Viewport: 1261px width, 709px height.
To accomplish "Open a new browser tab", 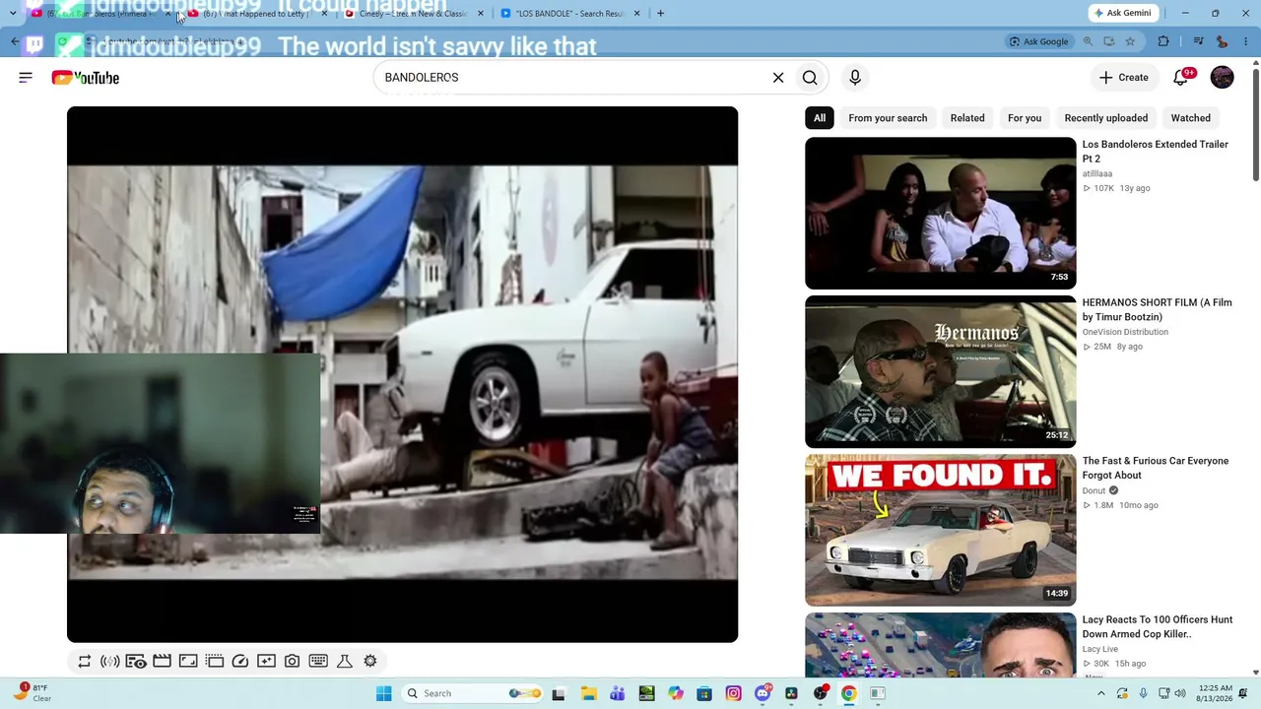I will click(x=660, y=14).
